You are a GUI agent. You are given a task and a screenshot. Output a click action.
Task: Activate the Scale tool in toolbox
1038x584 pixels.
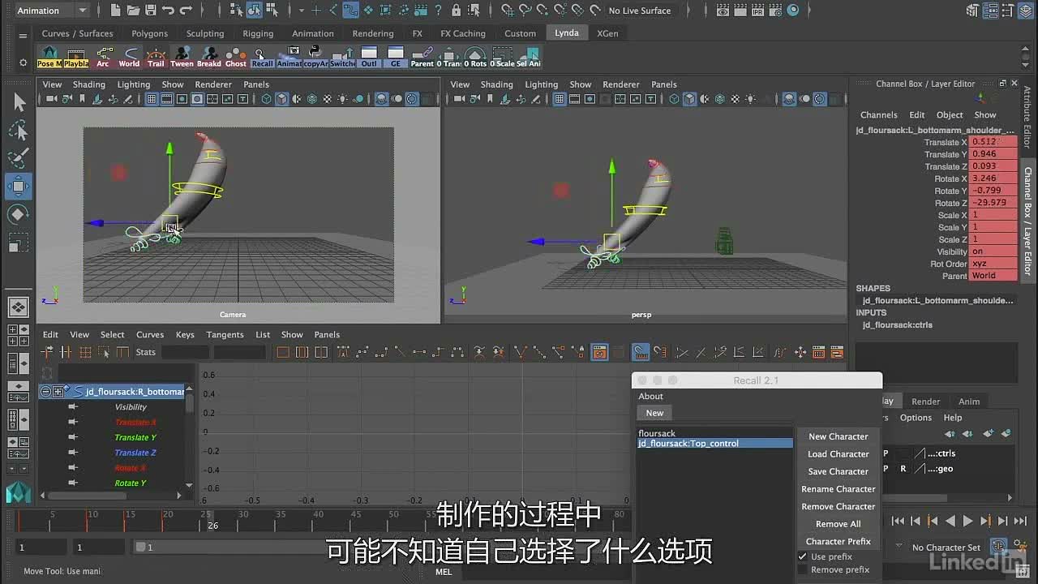click(x=19, y=243)
